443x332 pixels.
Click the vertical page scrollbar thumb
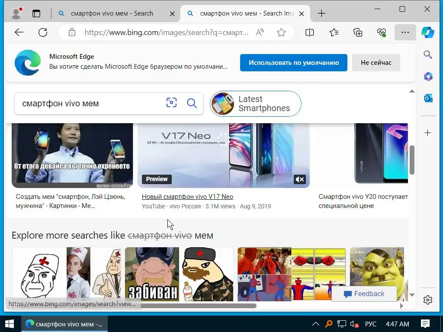click(x=412, y=160)
